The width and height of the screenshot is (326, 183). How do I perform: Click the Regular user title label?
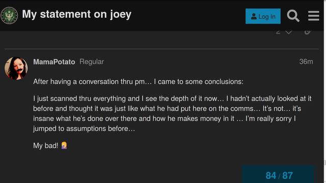[x=92, y=62]
